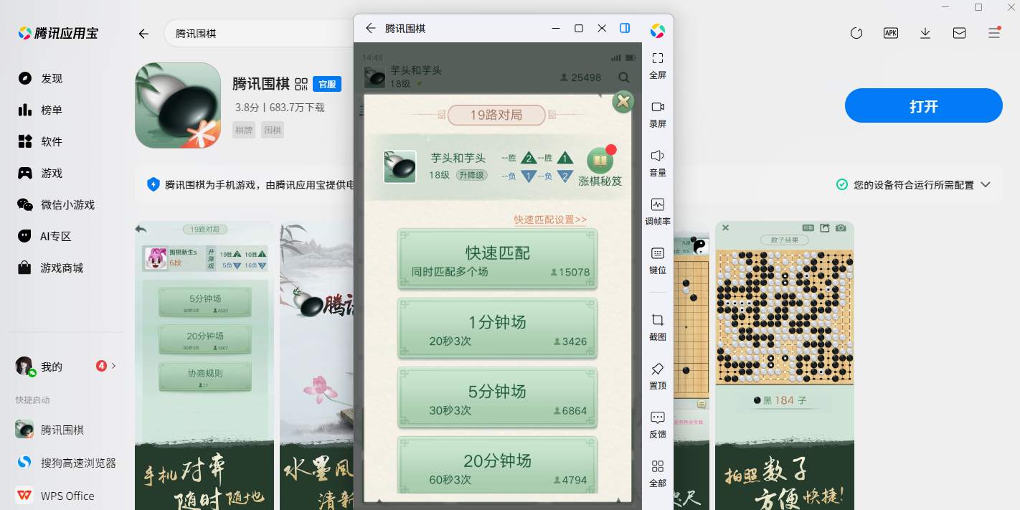The image size is (1020, 510).
Task: Open the APK install icon
Action: point(891,33)
